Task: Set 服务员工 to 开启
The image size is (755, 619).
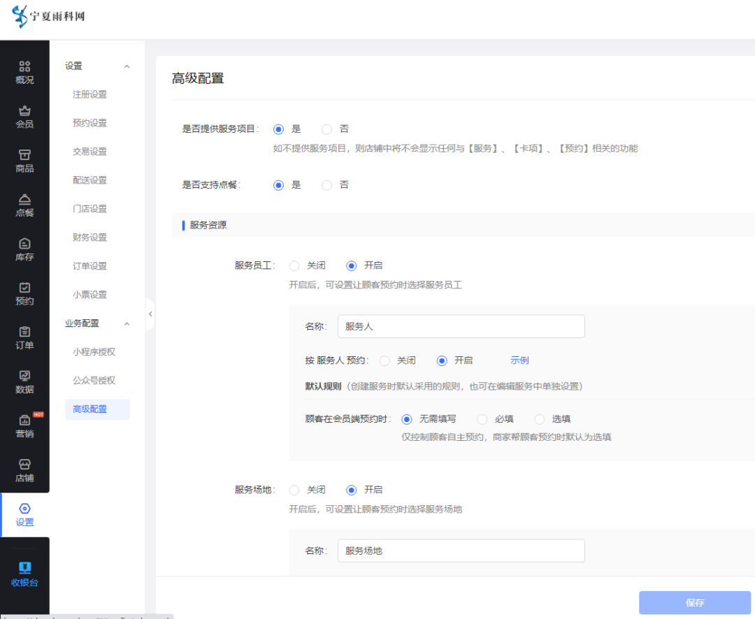Action: click(352, 265)
